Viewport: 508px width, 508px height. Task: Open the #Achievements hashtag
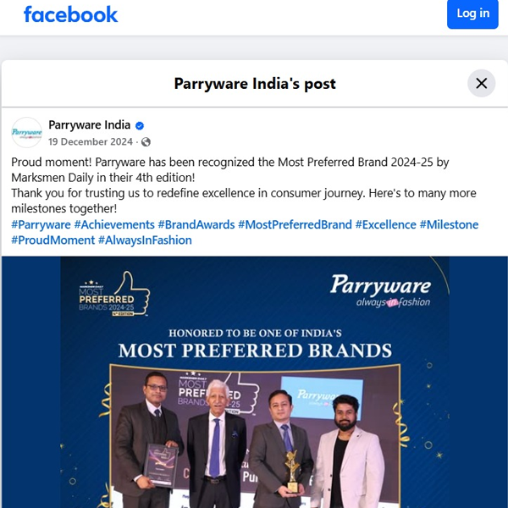(x=114, y=224)
